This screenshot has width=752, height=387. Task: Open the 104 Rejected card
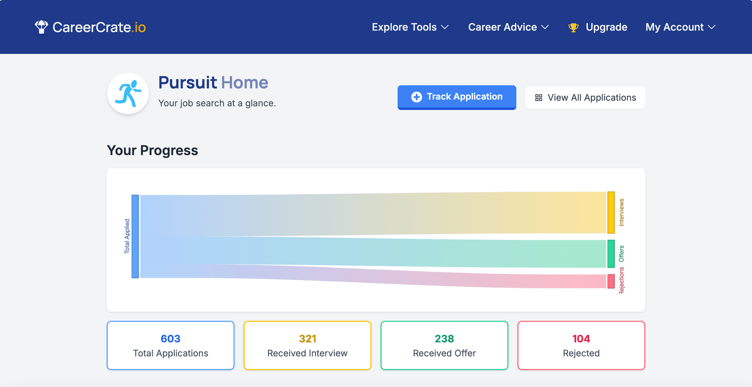click(581, 346)
